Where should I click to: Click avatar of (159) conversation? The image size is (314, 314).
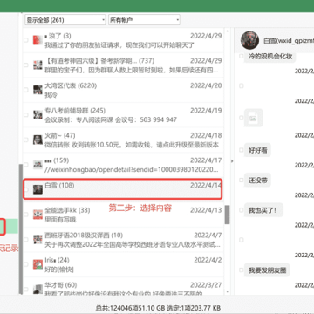[38, 165]
